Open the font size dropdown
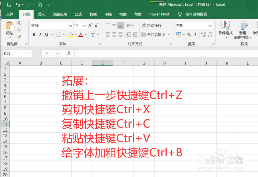 84,26
